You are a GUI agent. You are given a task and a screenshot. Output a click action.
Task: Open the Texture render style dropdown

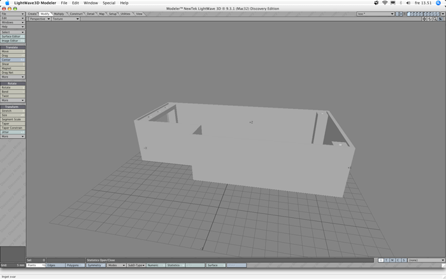click(66, 19)
